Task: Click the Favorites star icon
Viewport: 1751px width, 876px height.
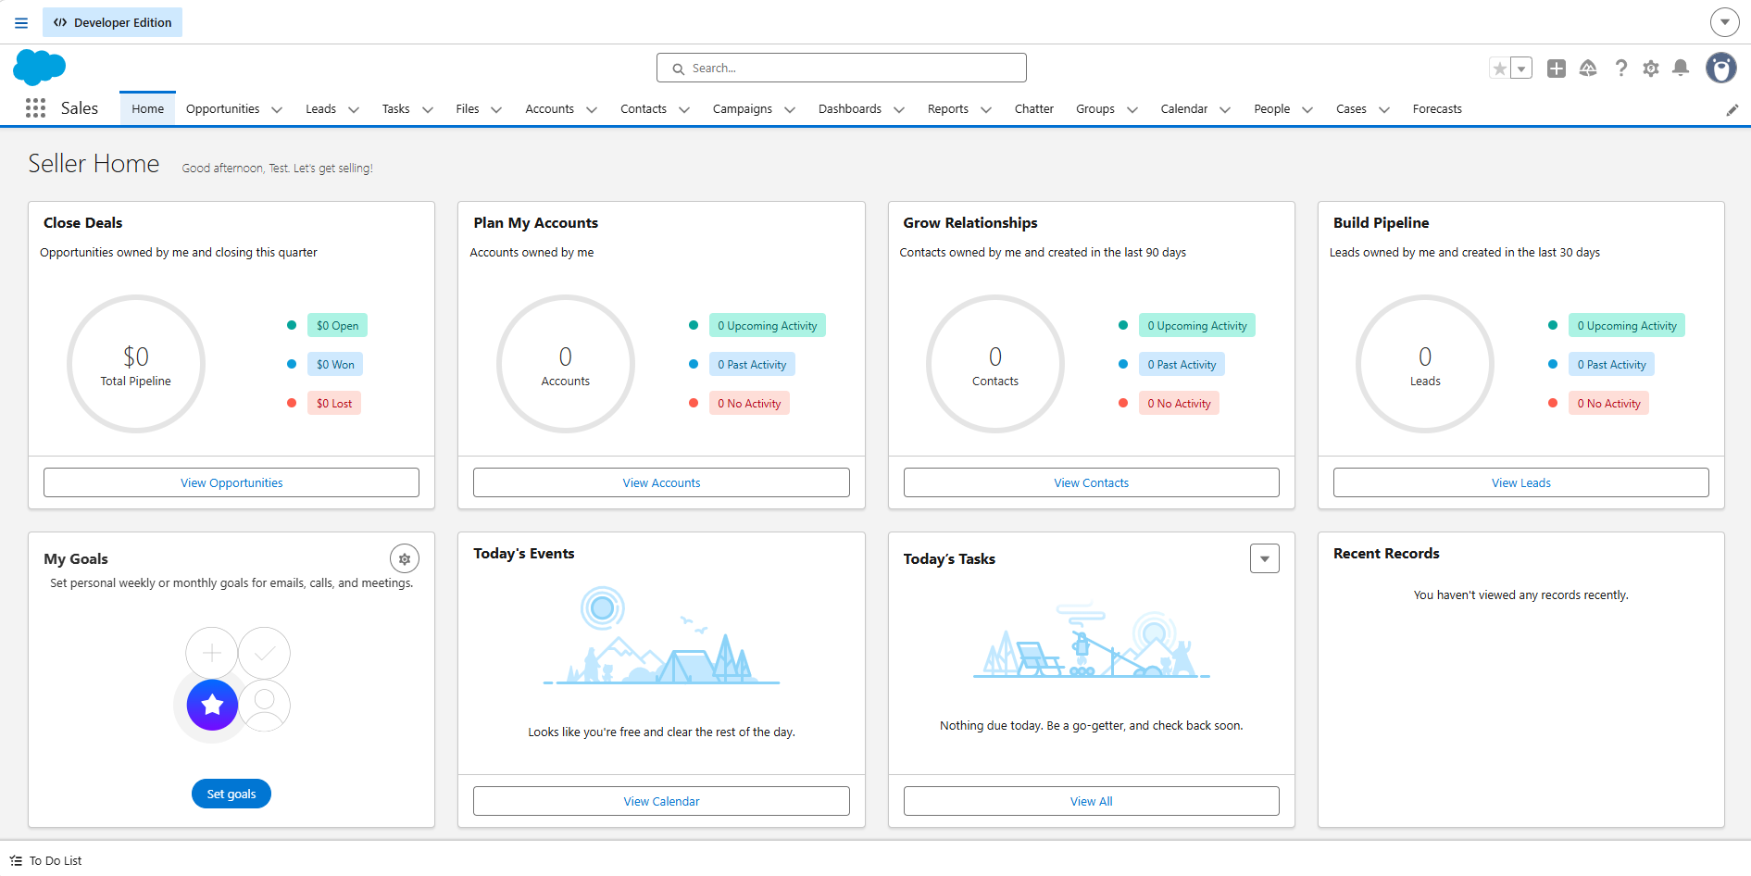Action: pyautogui.click(x=1499, y=69)
